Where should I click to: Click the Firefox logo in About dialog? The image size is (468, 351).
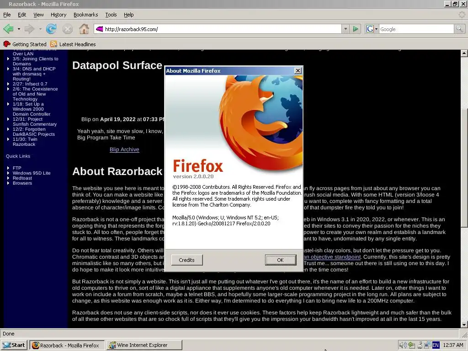261,122
